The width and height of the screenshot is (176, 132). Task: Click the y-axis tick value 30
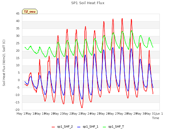[18, 36]
